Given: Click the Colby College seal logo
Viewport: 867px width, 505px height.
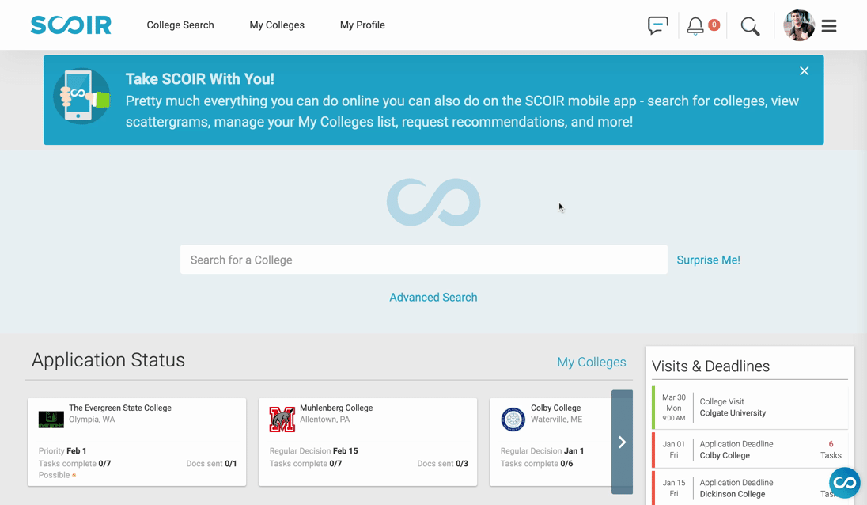Looking at the screenshot, I should click(x=513, y=420).
